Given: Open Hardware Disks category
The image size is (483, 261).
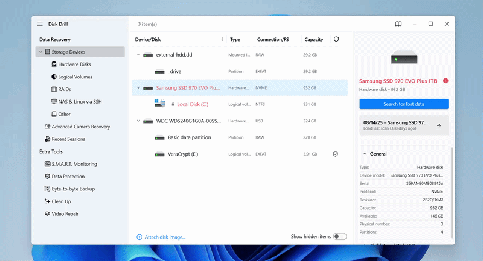Looking at the screenshot, I should click(74, 64).
